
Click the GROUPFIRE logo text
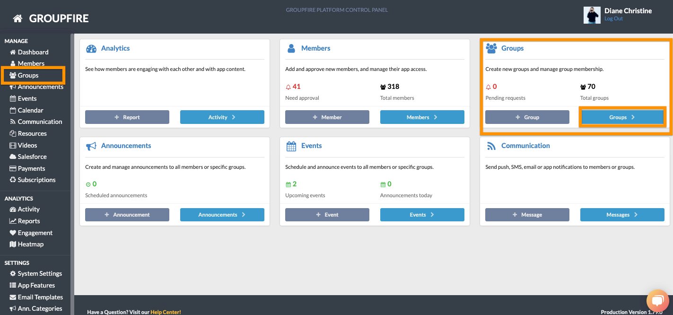coord(59,18)
